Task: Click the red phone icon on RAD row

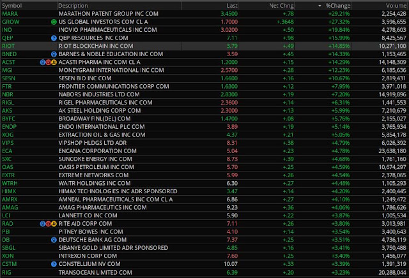Action: click(x=49, y=224)
